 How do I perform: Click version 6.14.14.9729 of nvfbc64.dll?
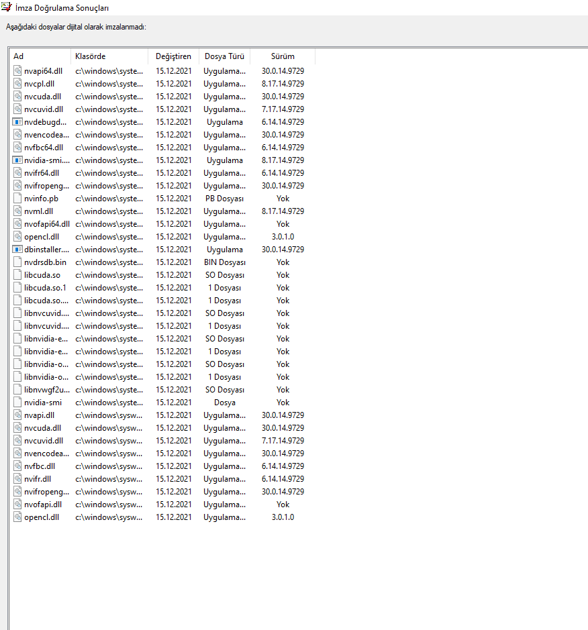pyautogui.click(x=283, y=147)
